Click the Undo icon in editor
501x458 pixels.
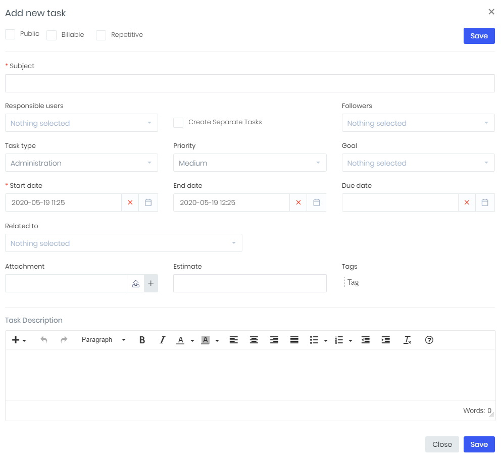point(44,340)
